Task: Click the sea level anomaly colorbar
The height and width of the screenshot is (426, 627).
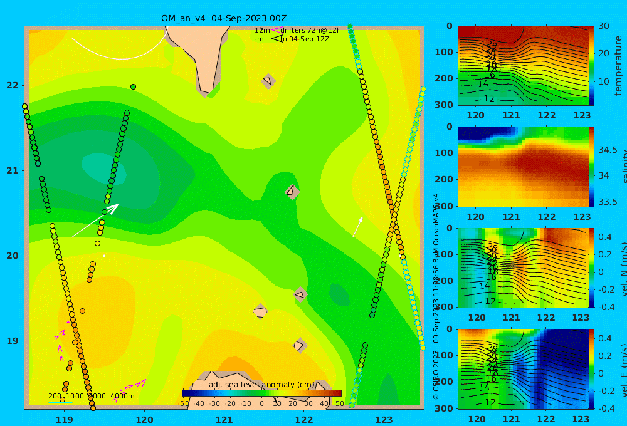Action: pos(262,393)
